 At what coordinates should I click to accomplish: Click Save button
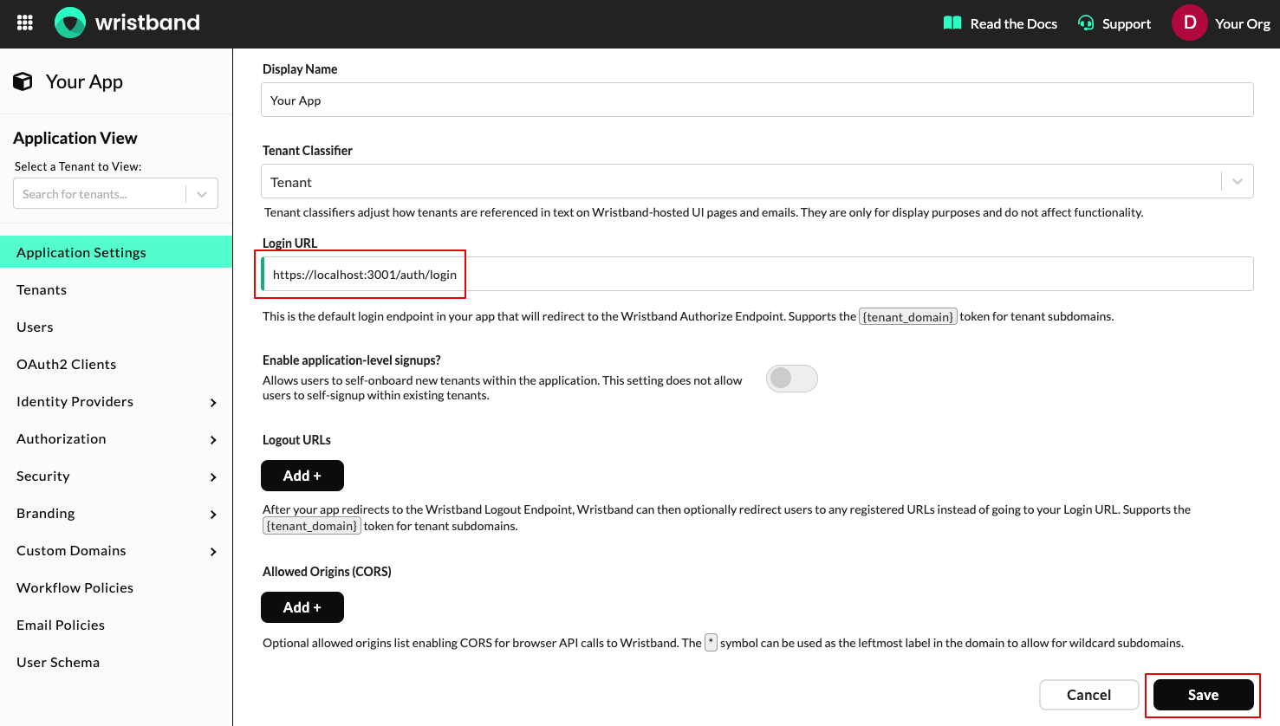(1203, 695)
